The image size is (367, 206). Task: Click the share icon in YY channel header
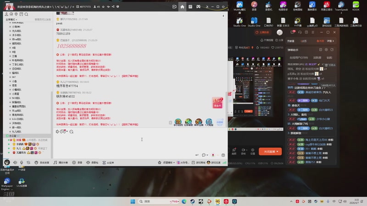113,7
